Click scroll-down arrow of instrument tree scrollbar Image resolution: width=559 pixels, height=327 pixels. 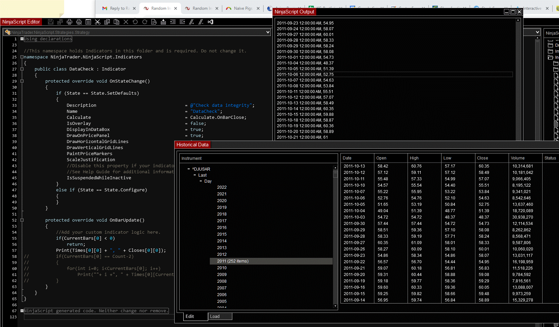click(x=335, y=306)
